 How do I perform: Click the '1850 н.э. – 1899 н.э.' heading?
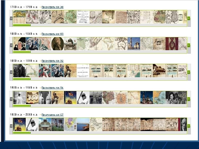(x=24, y=61)
